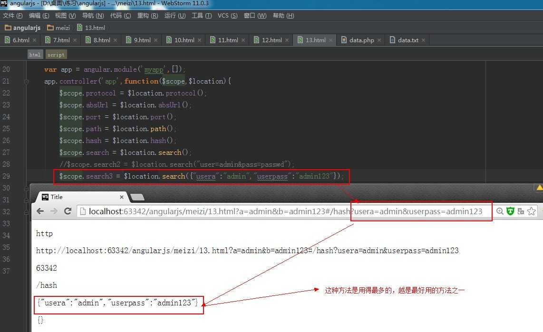Image resolution: width=543 pixels, height=332 pixels.
Task: Click the page output text /hash
Action: click(x=47, y=285)
